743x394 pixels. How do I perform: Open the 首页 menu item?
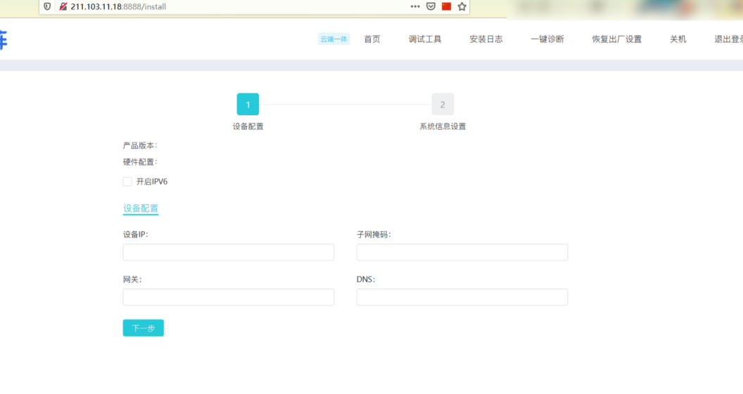pos(371,39)
